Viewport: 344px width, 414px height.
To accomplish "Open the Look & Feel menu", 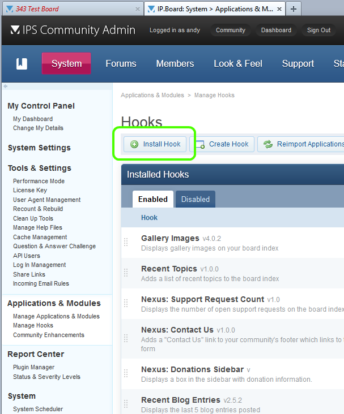I will (x=238, y=64).
